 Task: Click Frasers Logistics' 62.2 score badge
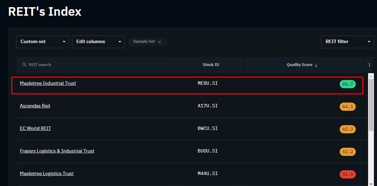pos(348,152)
